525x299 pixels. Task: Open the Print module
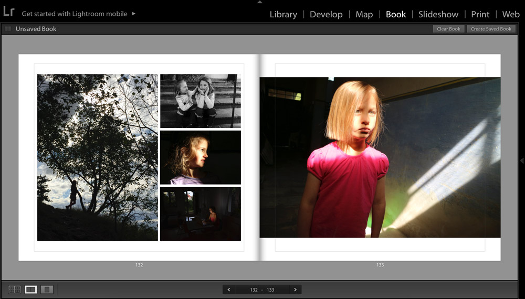click(x=480, y=15)
